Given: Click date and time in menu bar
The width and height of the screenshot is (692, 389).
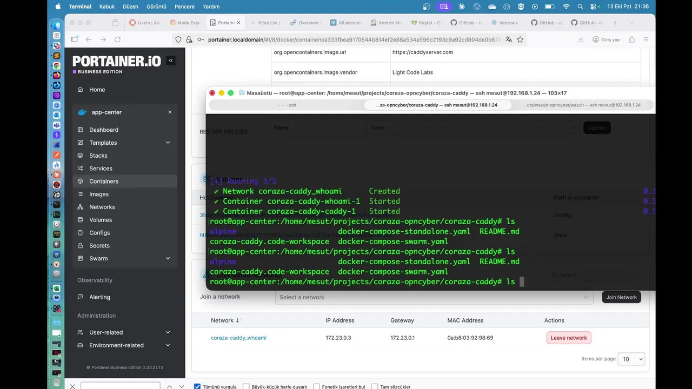Looking at the screenshot, I should coord(628,6).
